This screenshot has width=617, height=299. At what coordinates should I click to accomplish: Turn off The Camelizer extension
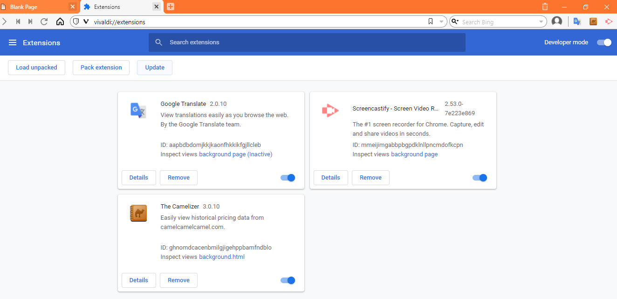click(288, 280)
